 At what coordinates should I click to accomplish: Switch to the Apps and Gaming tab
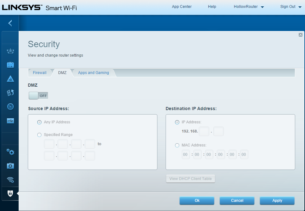click(x=93, y=73)
